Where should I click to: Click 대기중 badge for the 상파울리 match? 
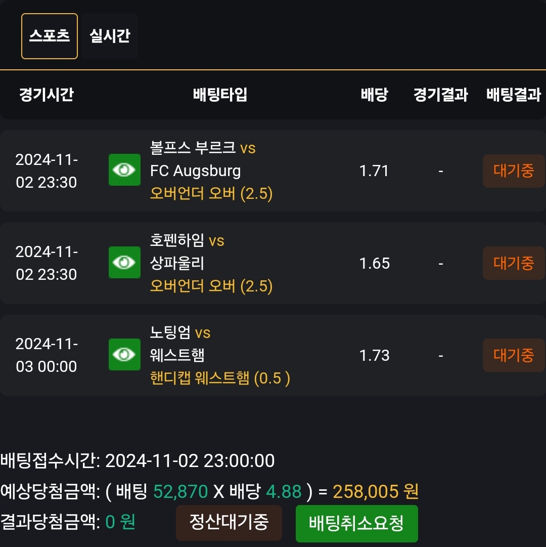(514, 263)
